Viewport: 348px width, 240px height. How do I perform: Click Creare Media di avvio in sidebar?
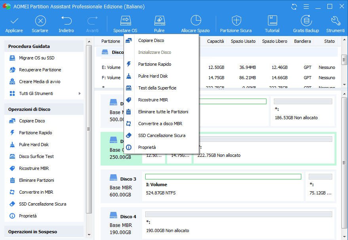40,82
